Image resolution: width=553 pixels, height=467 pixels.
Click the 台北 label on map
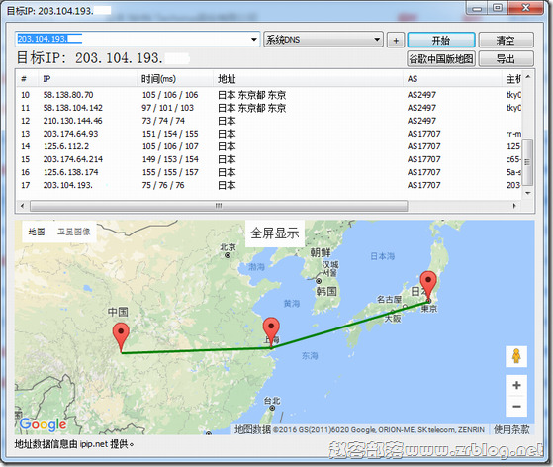(x=272, y=401)
